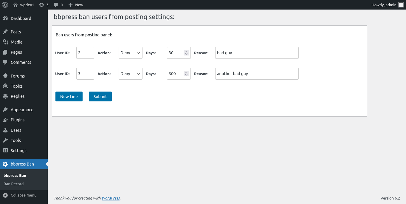Open the WordPress footer link
The height and width of the screenshot is (204, 406).
111,198
